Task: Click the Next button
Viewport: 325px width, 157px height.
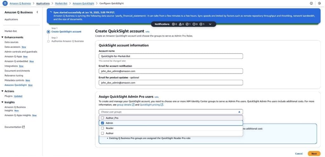Action: point(314,154)
